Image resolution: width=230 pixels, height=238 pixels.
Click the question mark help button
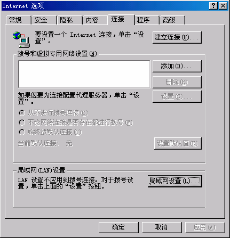pyautogui.click(x=213, y=6)
